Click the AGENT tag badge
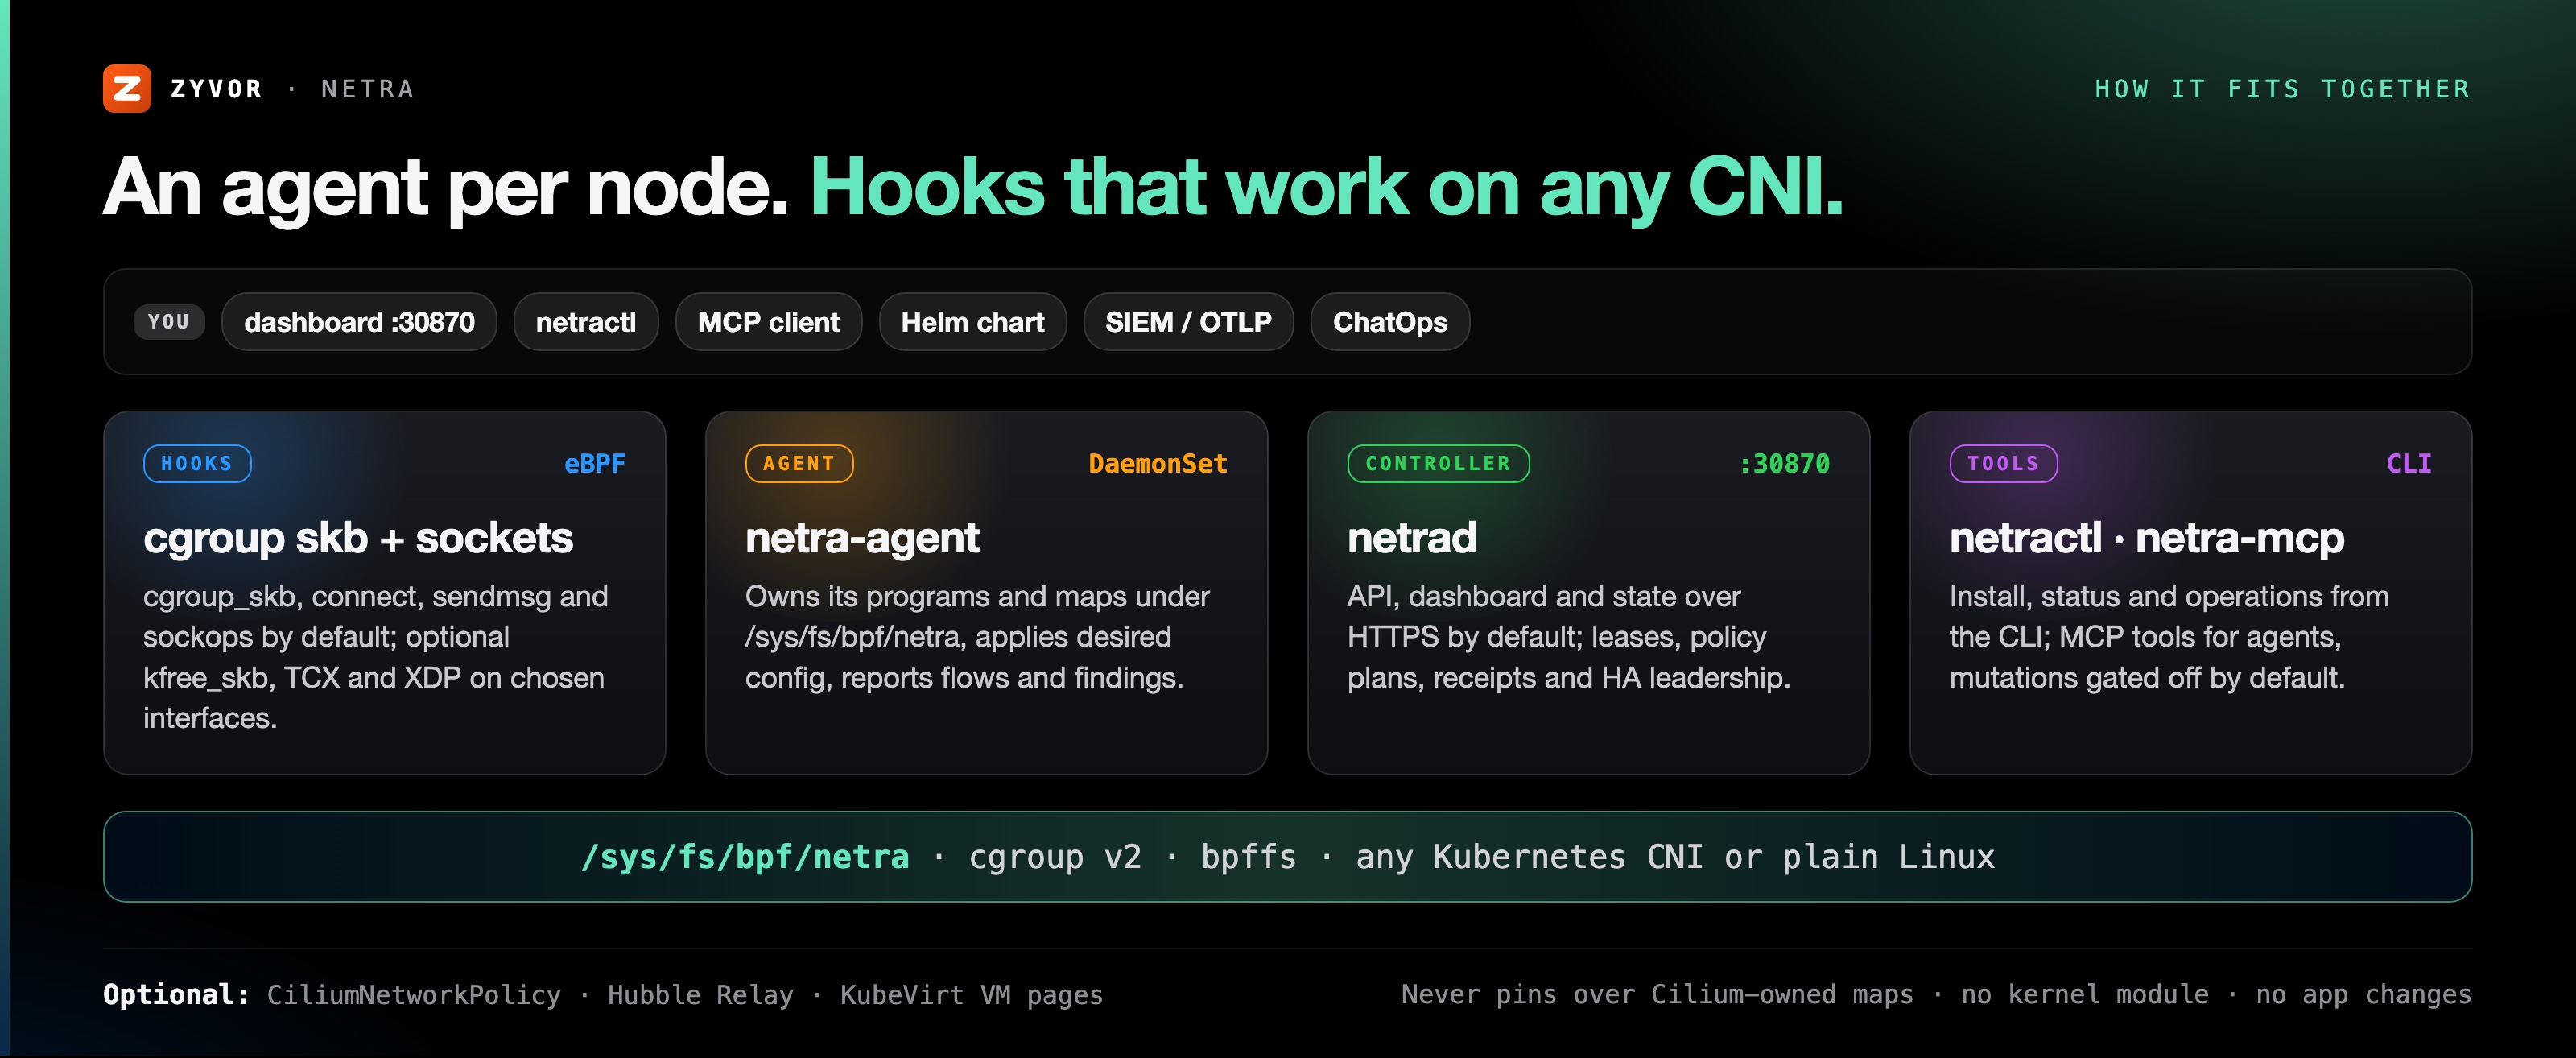Screen dimensions: 2576x1058 pyautogui.click(x=799, y=464)
